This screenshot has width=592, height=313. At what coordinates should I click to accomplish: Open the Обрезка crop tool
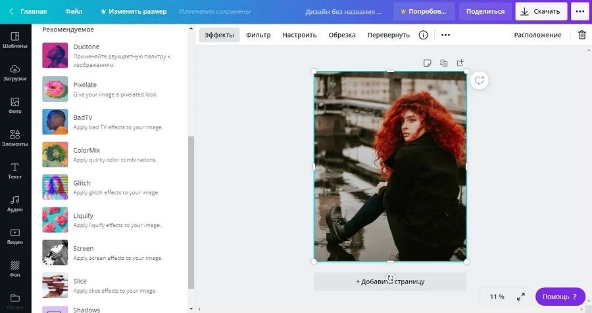[x=342, y=35]
